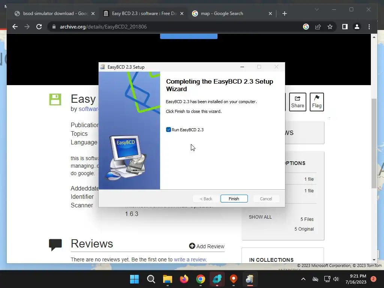The width and height of the screenshot is (384, 288).
Task: Open clock and date 9:21 PM
Action: (356, 279)
